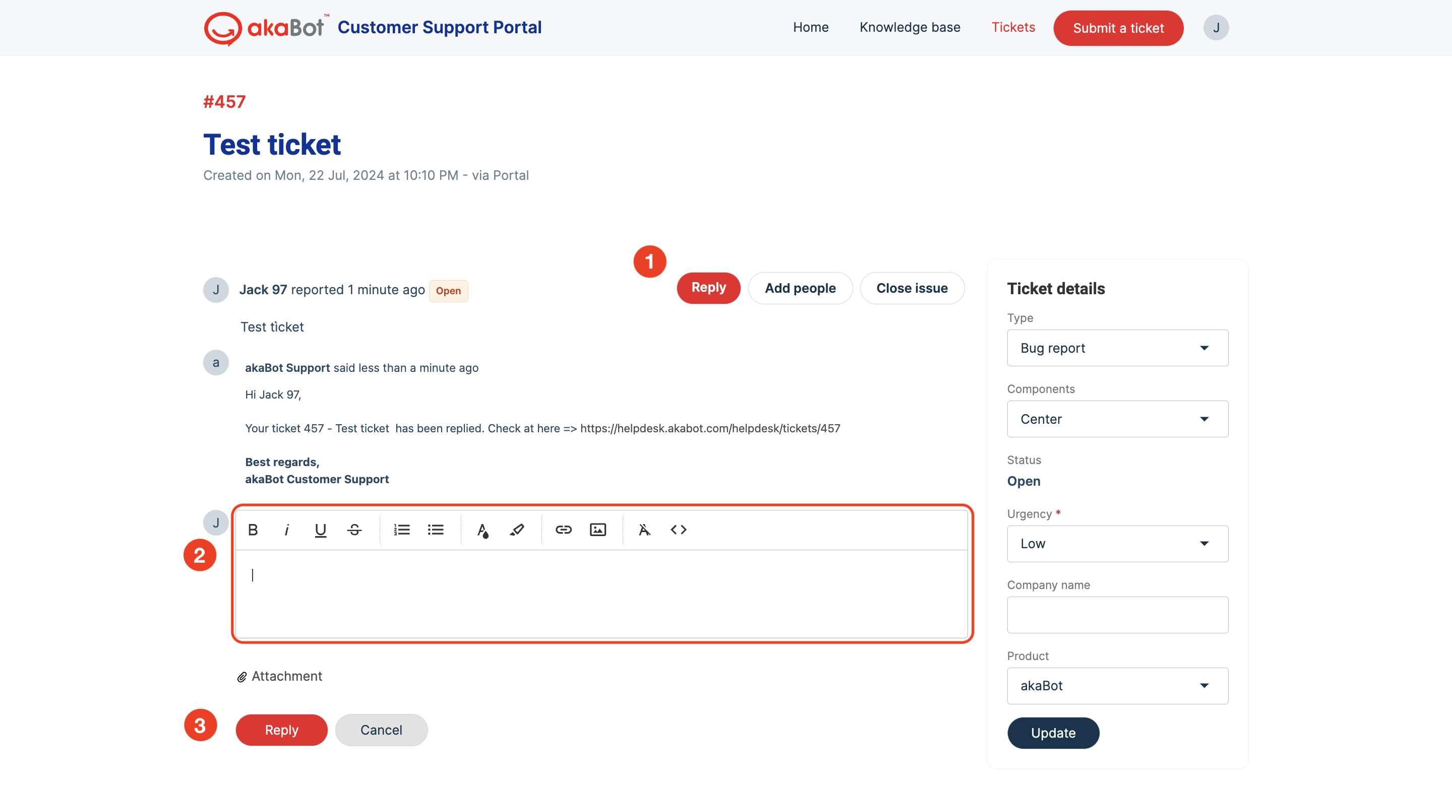Open the Tickets navigation item
Image resolution: width=1452 pixels, height=785 pixels.
(1013, 27)
